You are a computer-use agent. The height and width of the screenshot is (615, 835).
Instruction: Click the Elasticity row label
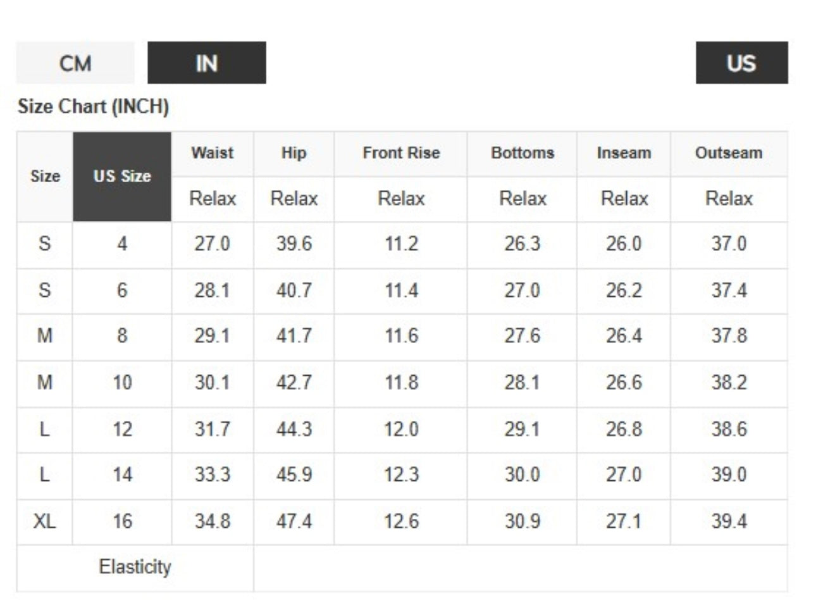[135, 568]
